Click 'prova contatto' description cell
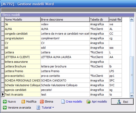 65,76
